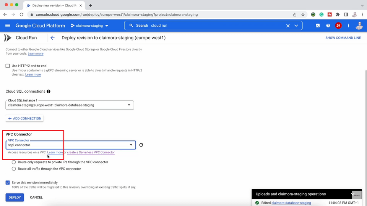The height and width of the screenshot is (206, 367).
Task: Click the share page icon
Action: 295,14
